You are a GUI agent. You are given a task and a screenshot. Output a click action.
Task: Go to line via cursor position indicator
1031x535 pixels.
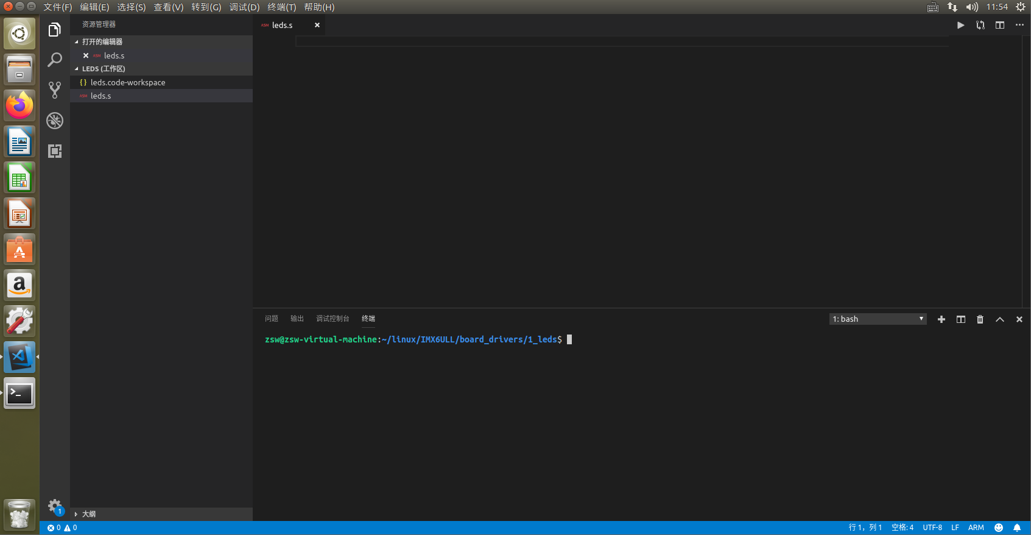pos(865,528)
